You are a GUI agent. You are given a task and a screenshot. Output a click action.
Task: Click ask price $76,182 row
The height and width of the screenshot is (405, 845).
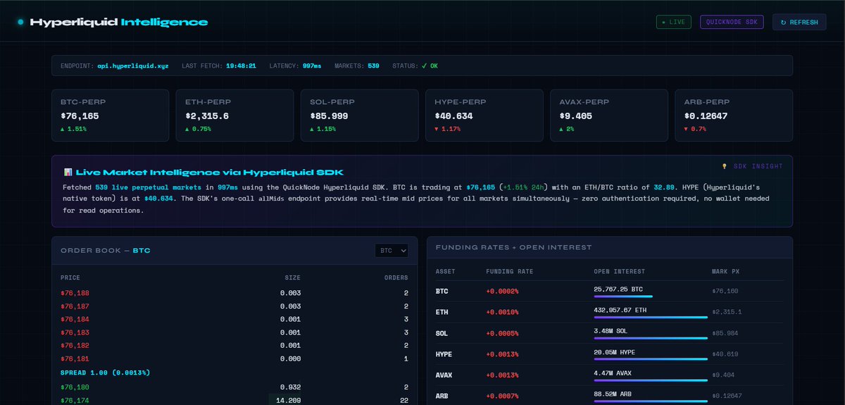pyautogui.click(x=234, y=345)
